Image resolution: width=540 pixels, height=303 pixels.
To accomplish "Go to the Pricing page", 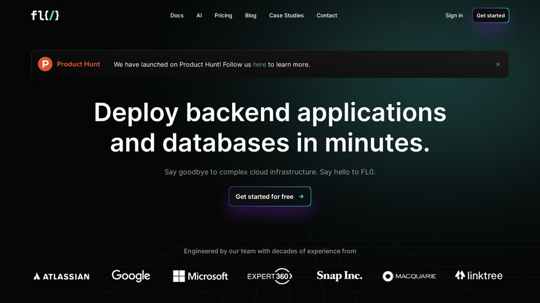I will [x=223, y=15].
